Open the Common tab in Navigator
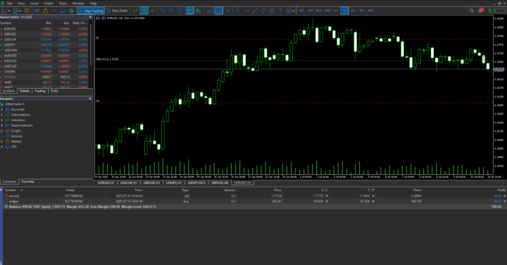This screenshot has width=507, height=265. click(9, 182)
